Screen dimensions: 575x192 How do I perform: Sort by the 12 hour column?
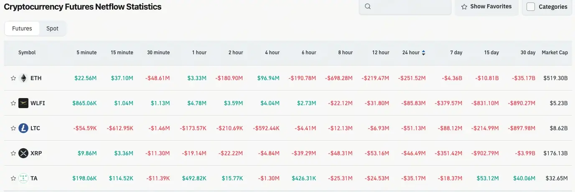coord(381,53)
